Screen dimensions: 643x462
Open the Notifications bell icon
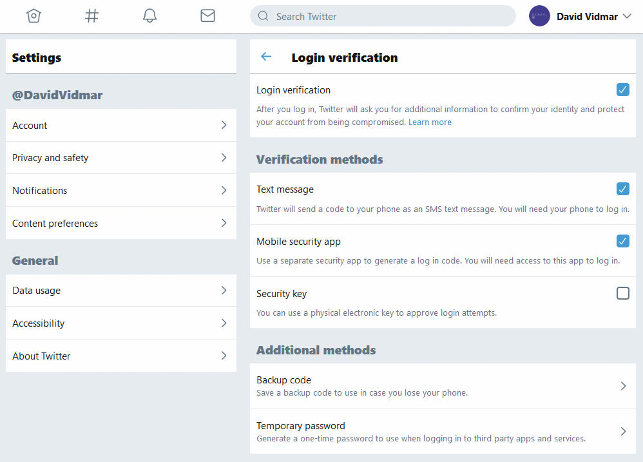coord(149,16)
